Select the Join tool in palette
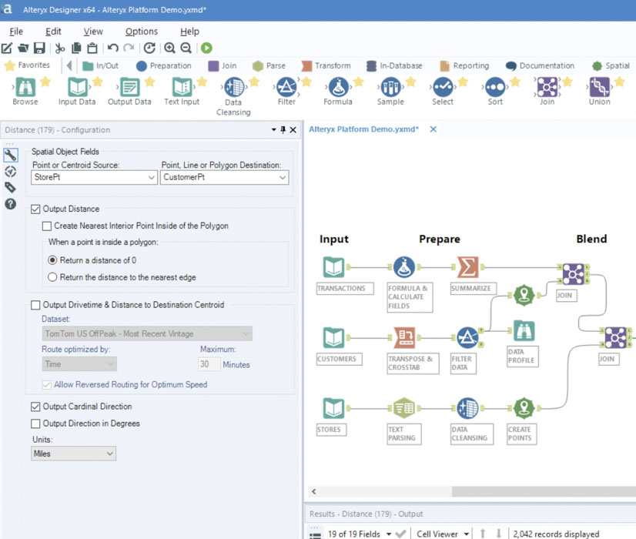Image resolution: width=636 pixels, height=539 pixels. click(547, 87)
